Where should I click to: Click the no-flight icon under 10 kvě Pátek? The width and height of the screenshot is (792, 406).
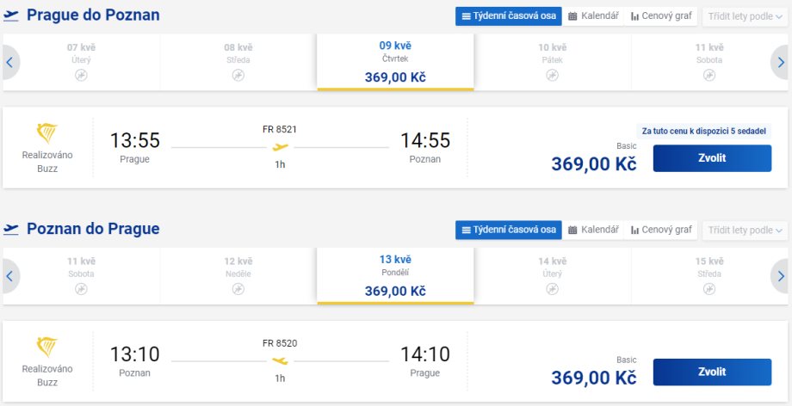point(552,76)
